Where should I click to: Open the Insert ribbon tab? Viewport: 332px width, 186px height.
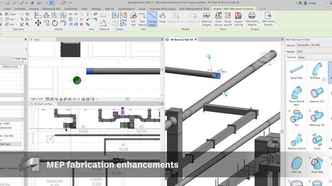tap(7, 9)
